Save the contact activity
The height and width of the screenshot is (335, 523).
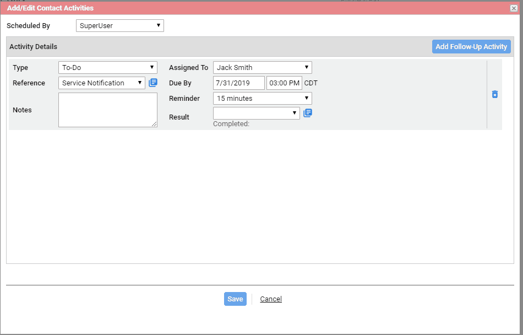click(x=235, y=299)
